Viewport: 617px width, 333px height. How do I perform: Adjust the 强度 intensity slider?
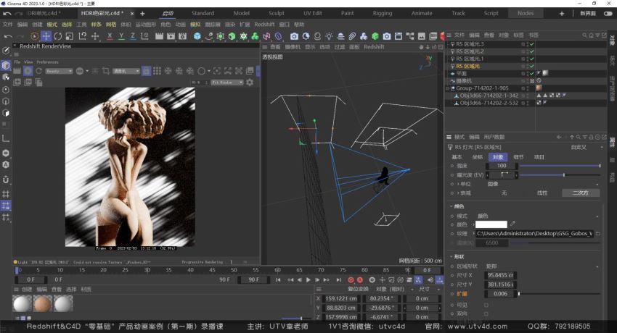point(560,166)
